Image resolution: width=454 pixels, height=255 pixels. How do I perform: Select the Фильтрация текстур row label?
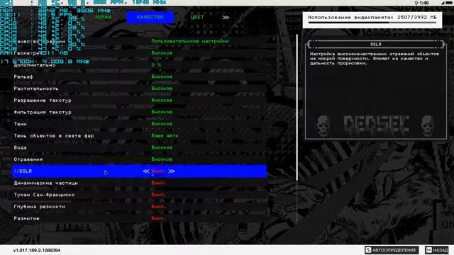tap(43, 112)
